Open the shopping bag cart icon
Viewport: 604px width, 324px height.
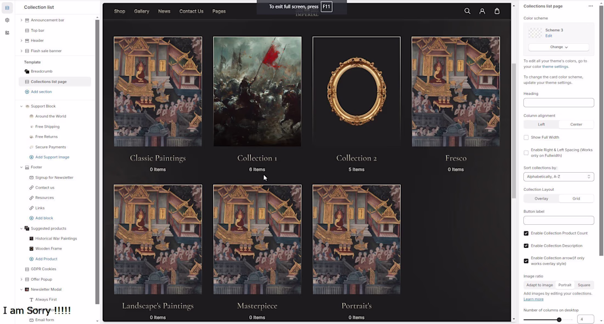coord(497,11)
